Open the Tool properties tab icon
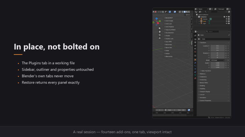This screenshot has height=137, width=245. [x=195, y=36]
